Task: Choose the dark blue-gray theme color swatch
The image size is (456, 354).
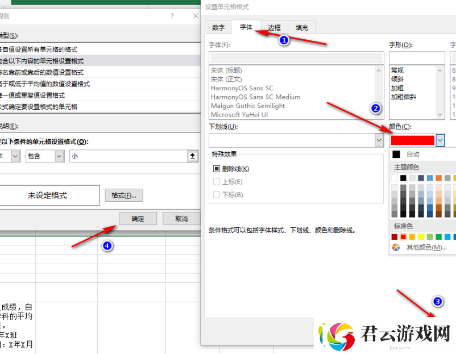Action: click(x=421, y=178)
